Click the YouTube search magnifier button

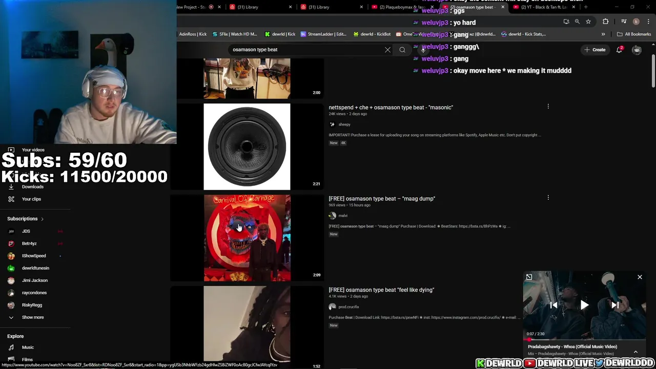tap(402, 50)
